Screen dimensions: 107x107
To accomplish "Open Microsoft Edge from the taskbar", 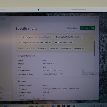I will 53,106.
